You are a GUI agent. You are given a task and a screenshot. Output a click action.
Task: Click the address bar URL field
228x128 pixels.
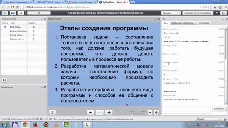[x=110, y=7]
